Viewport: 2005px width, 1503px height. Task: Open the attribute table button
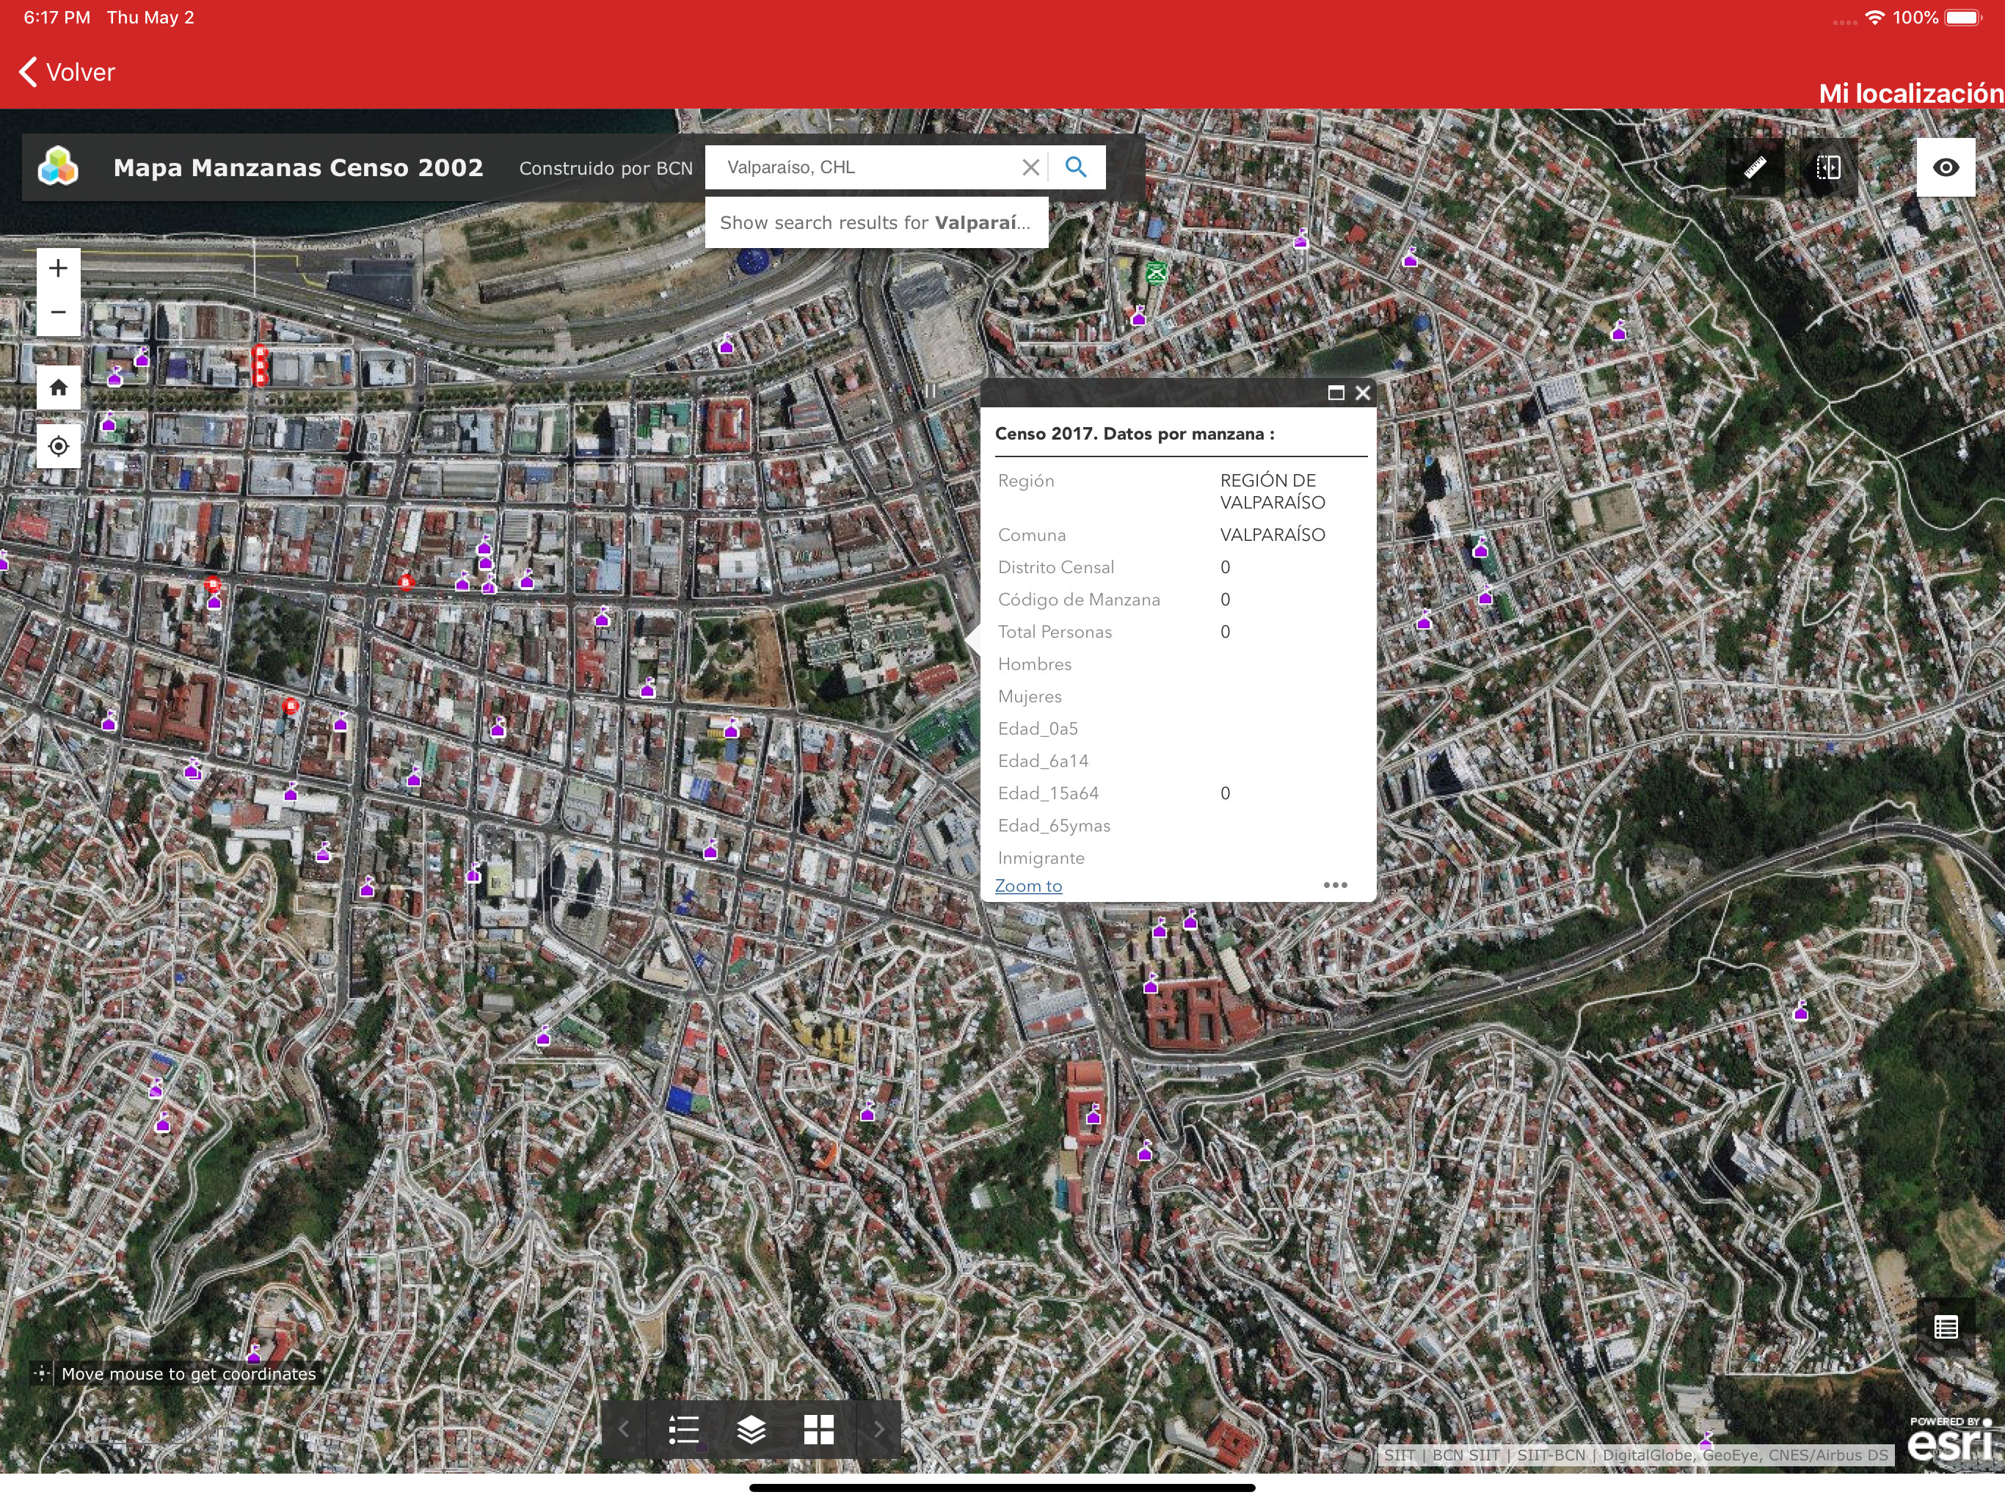1945,1327
